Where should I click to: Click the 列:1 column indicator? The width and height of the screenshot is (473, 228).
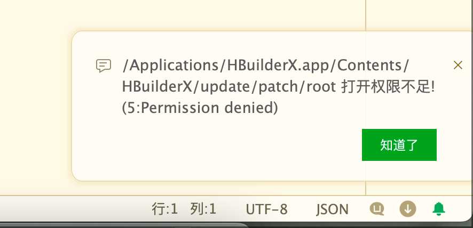tap(203, 209)
